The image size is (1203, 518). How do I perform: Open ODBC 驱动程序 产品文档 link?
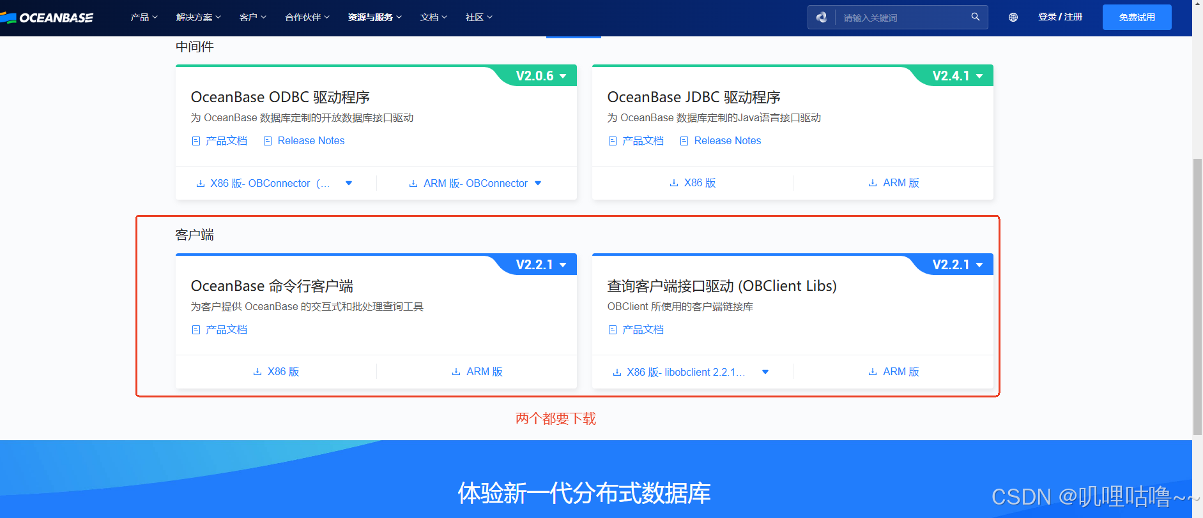(x=226, y=141)
